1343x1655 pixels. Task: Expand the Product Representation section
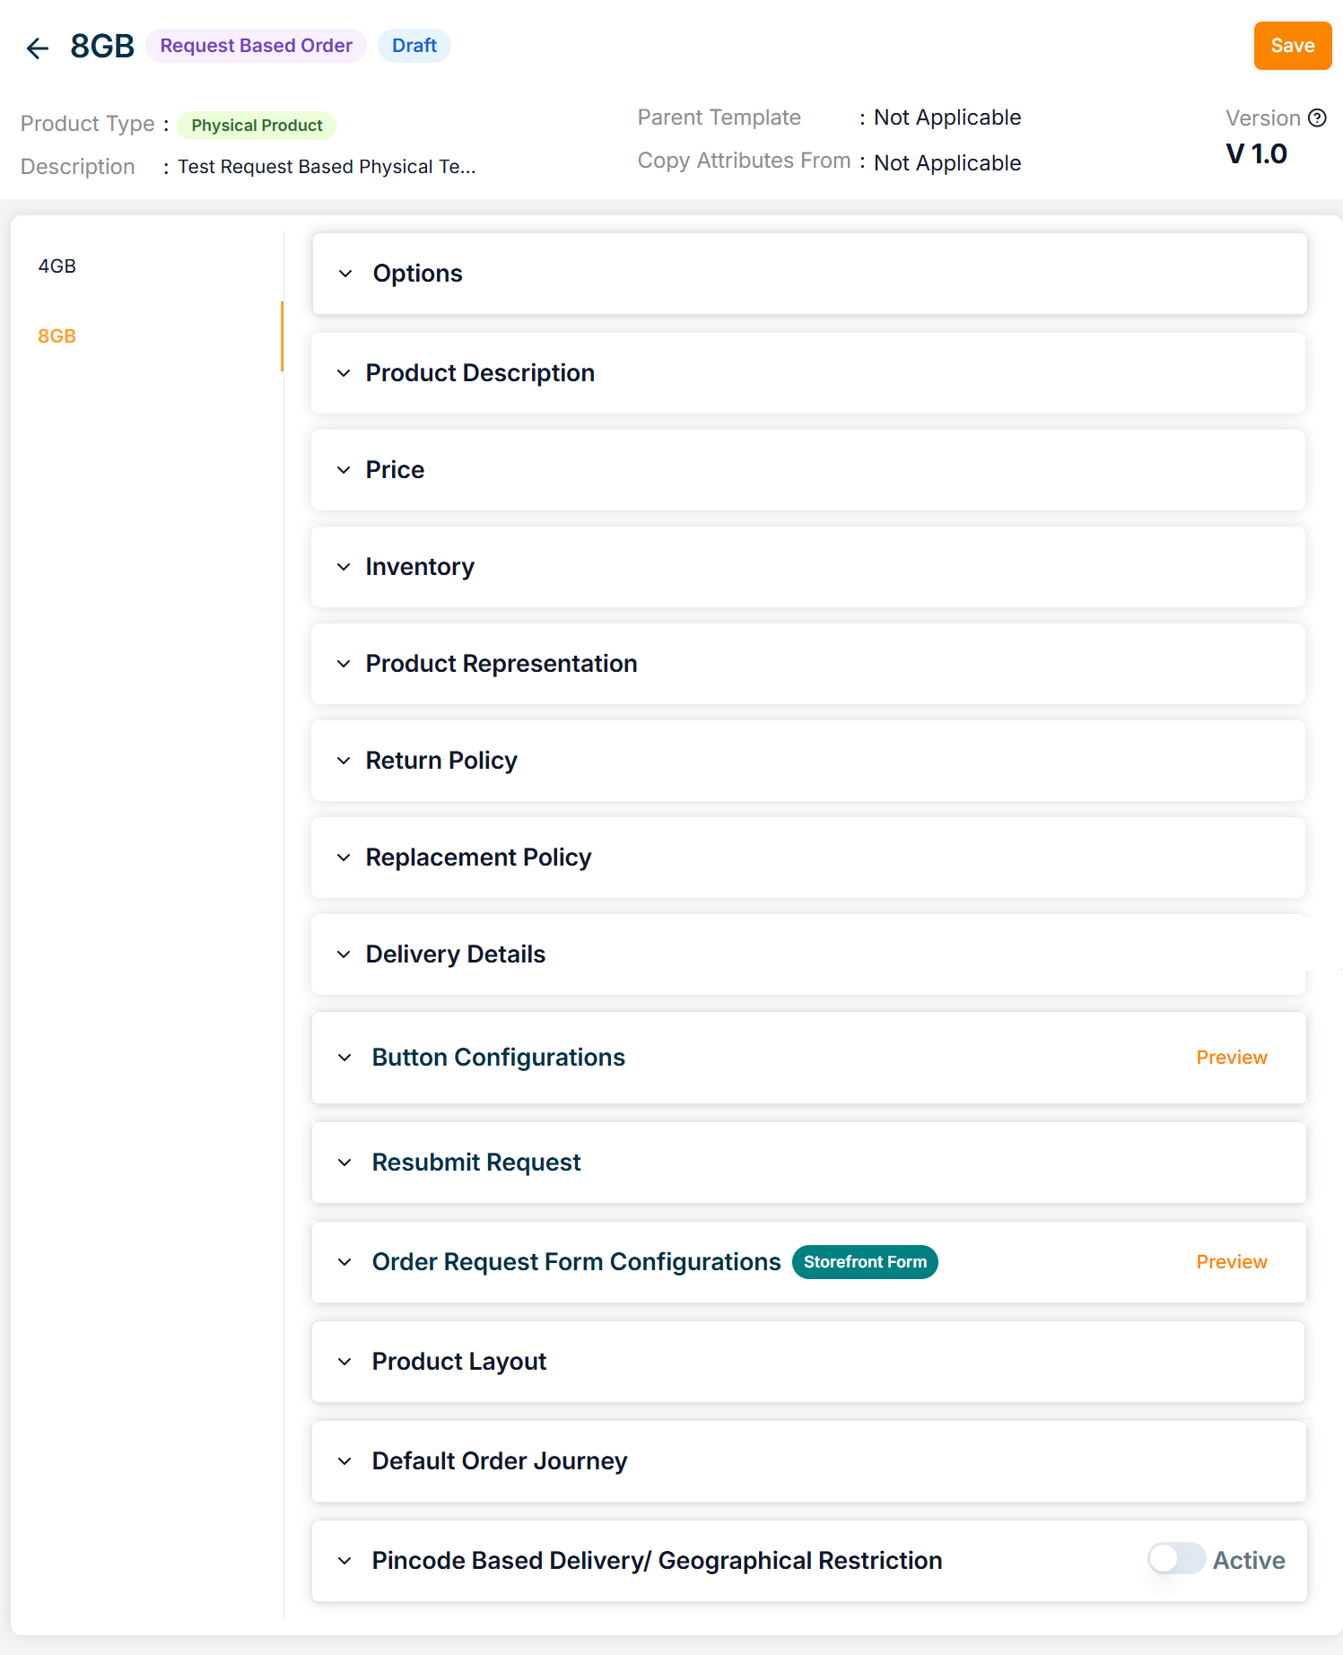click(x=501, y=664)
